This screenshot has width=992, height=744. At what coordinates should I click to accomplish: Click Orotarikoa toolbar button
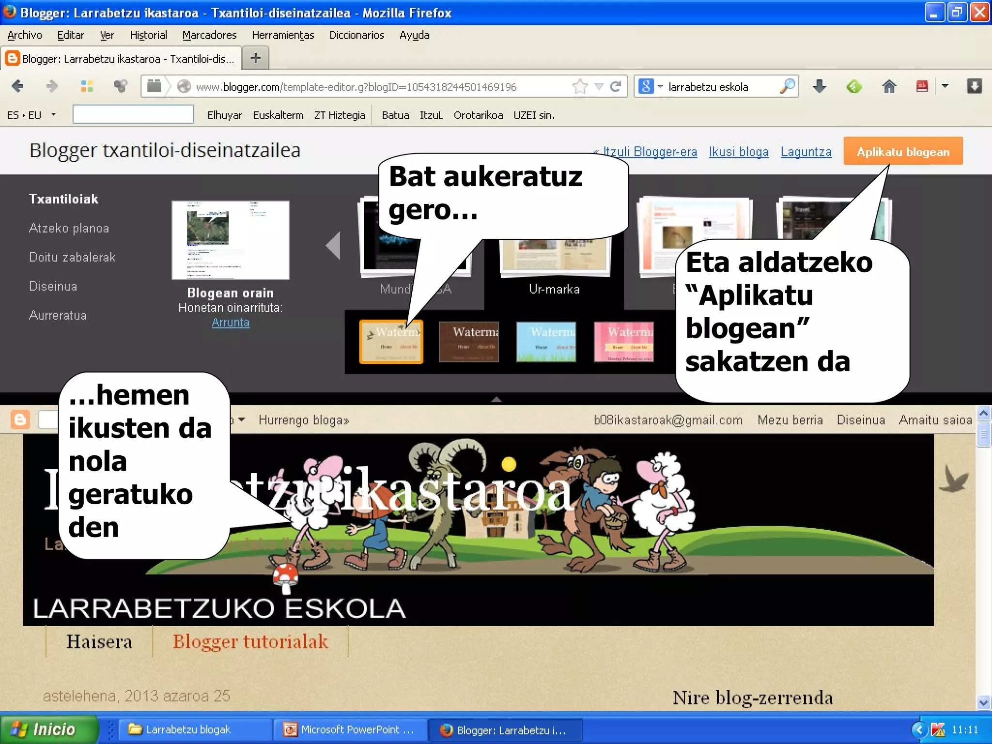click(x=478, y=115)
